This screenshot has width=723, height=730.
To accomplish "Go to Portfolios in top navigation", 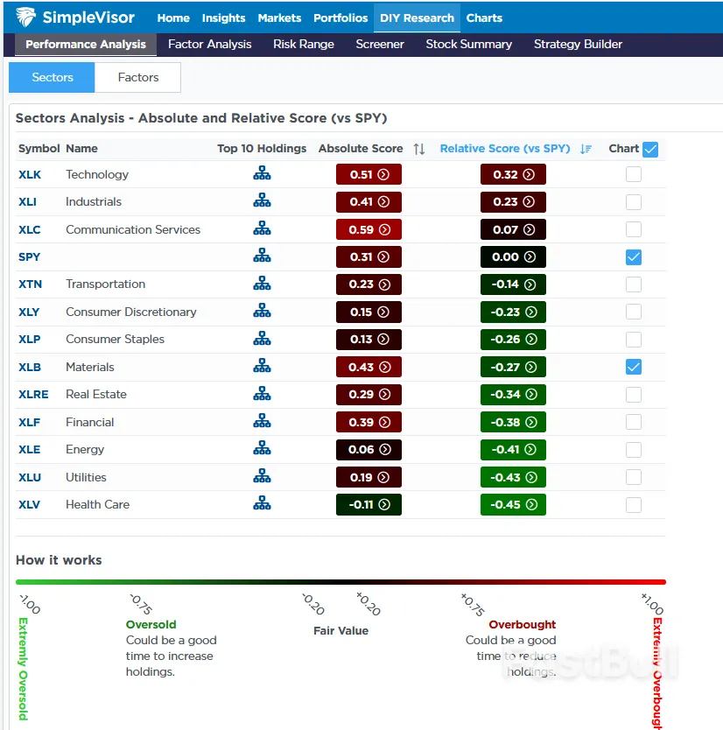I will pos(340,18).
